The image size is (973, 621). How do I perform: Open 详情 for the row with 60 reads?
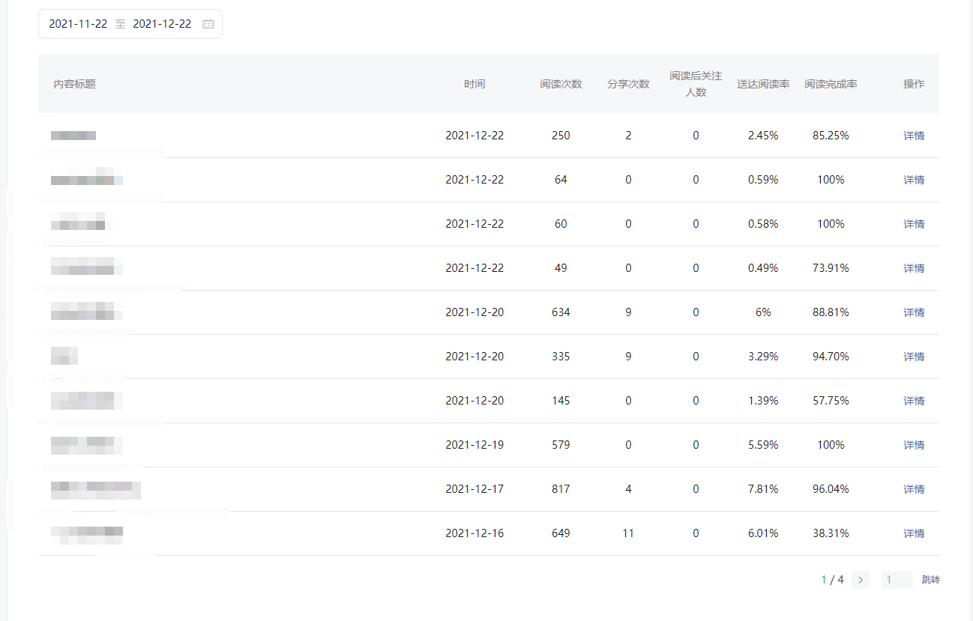coord(914,224)
